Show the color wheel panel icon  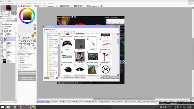coord(19,6)
